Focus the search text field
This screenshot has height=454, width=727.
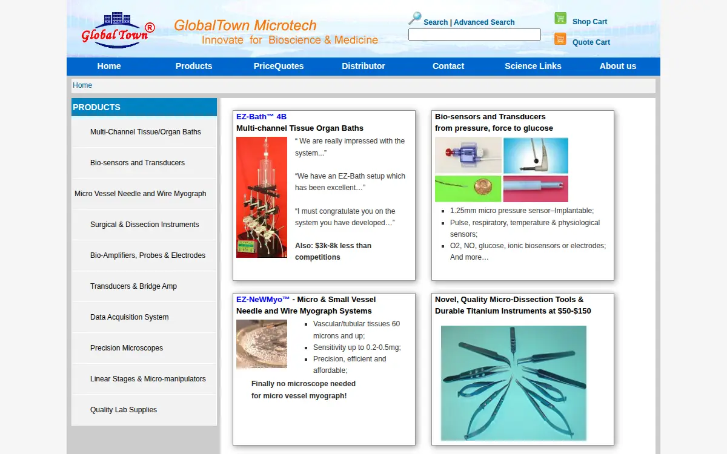tap(474, 35)
